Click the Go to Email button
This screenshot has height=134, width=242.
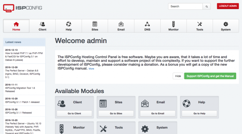[158, 114]
